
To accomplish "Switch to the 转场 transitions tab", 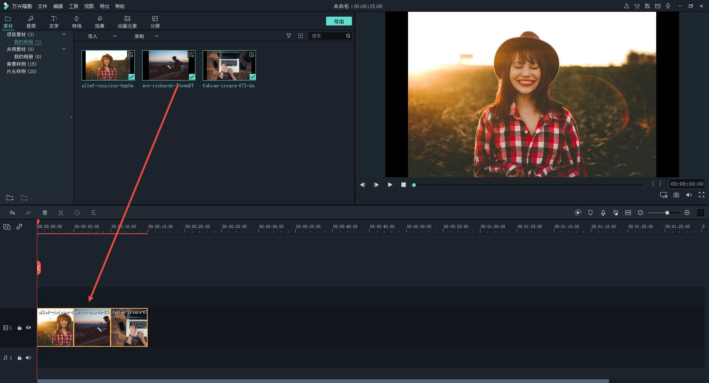I will (x=76, y=22).
